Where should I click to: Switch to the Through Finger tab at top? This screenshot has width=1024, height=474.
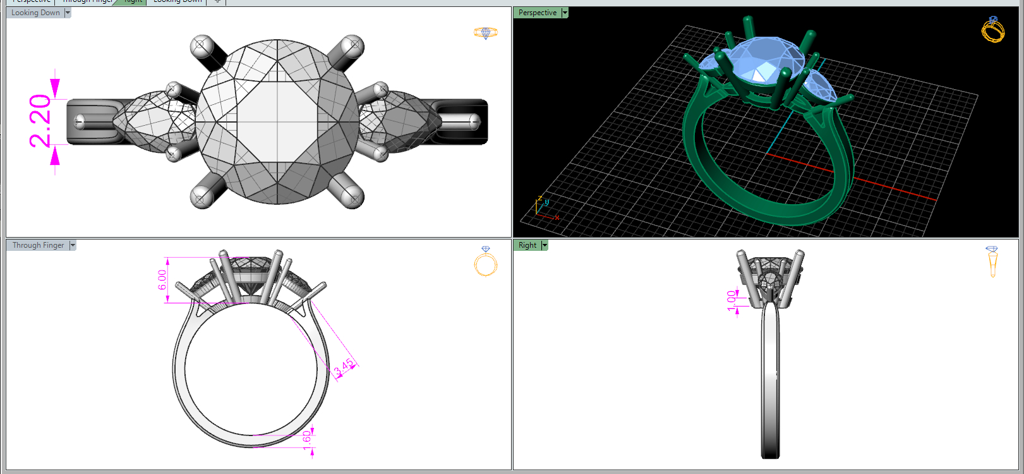(88, 2)
